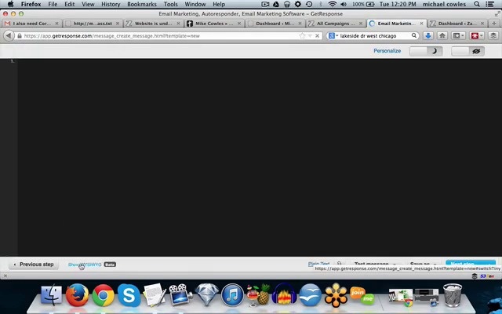Viewport: 502px width, 314px height.
Task: Open the View menu
Action: click(88, 4)
